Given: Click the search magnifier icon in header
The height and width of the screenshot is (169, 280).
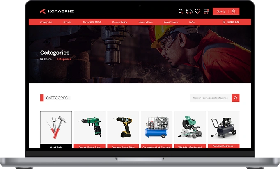Looking at the screenshot, I should point(181,11).
